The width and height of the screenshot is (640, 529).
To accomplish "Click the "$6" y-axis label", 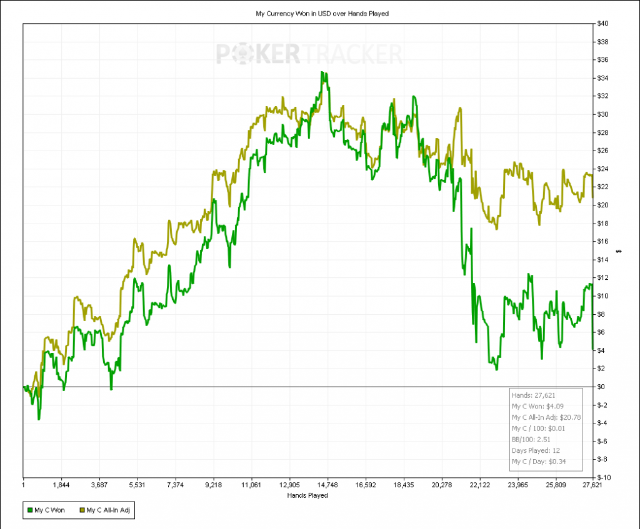I will (601, 332).
